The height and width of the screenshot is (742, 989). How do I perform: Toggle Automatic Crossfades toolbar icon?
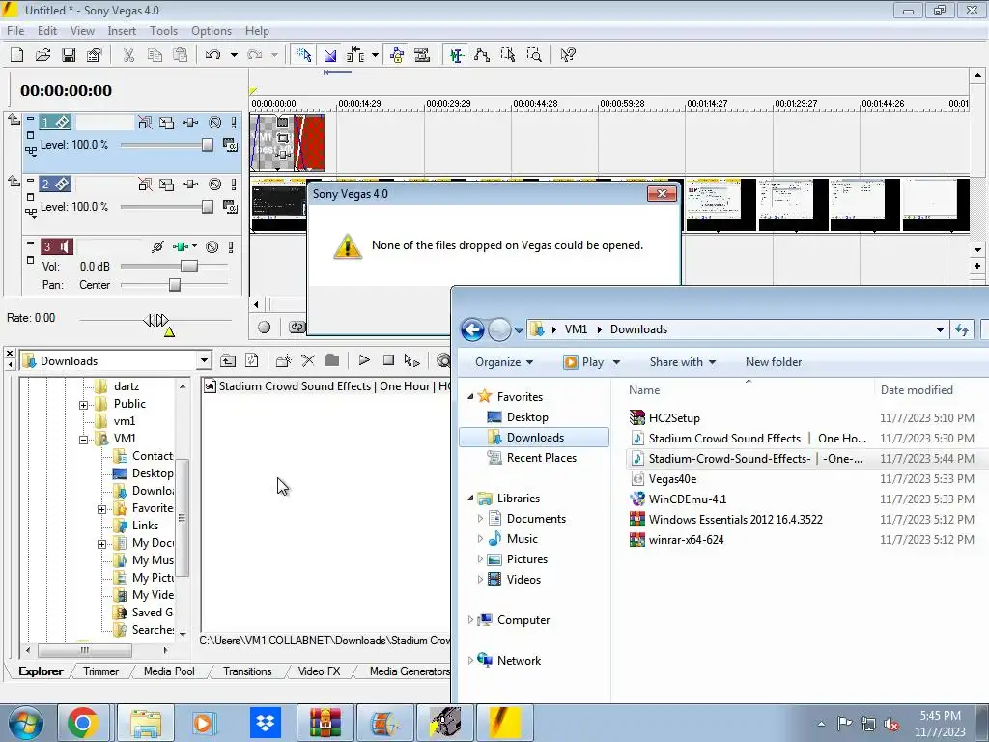pos(330,55)
